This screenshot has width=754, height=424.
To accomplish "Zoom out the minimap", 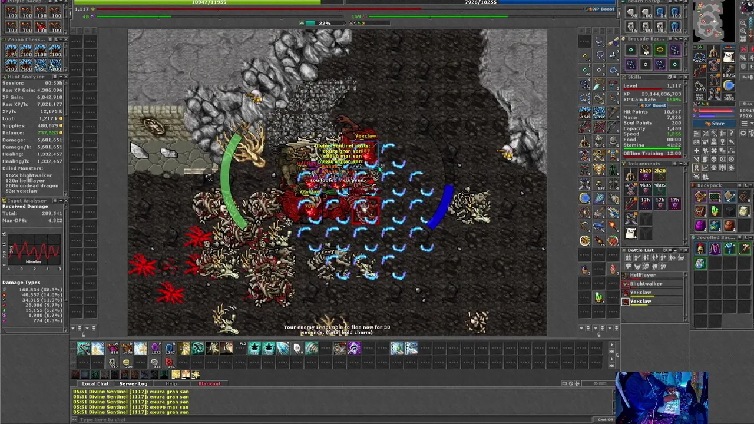I will coord(743,23).
